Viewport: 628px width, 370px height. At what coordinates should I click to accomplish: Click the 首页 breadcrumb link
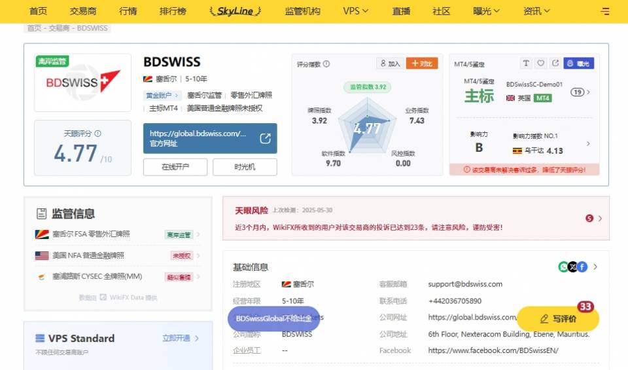[34, 28]
